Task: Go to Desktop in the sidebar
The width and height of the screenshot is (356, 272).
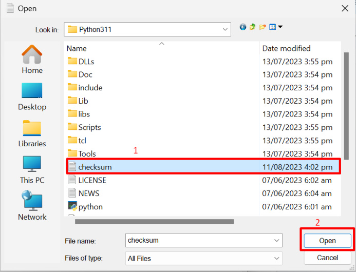Action: [x=32, y=96]
